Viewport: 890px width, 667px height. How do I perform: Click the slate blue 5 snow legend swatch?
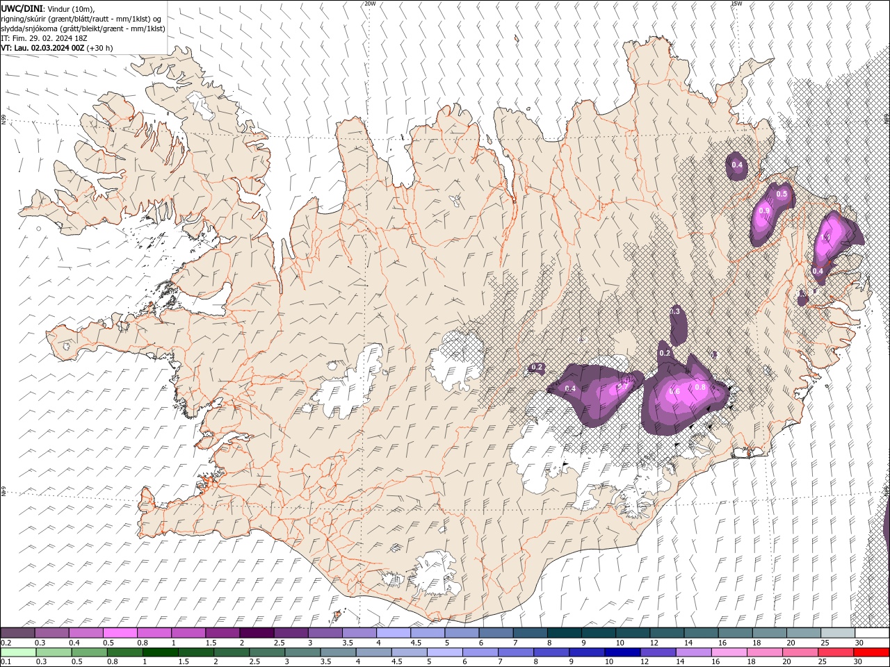462,633
